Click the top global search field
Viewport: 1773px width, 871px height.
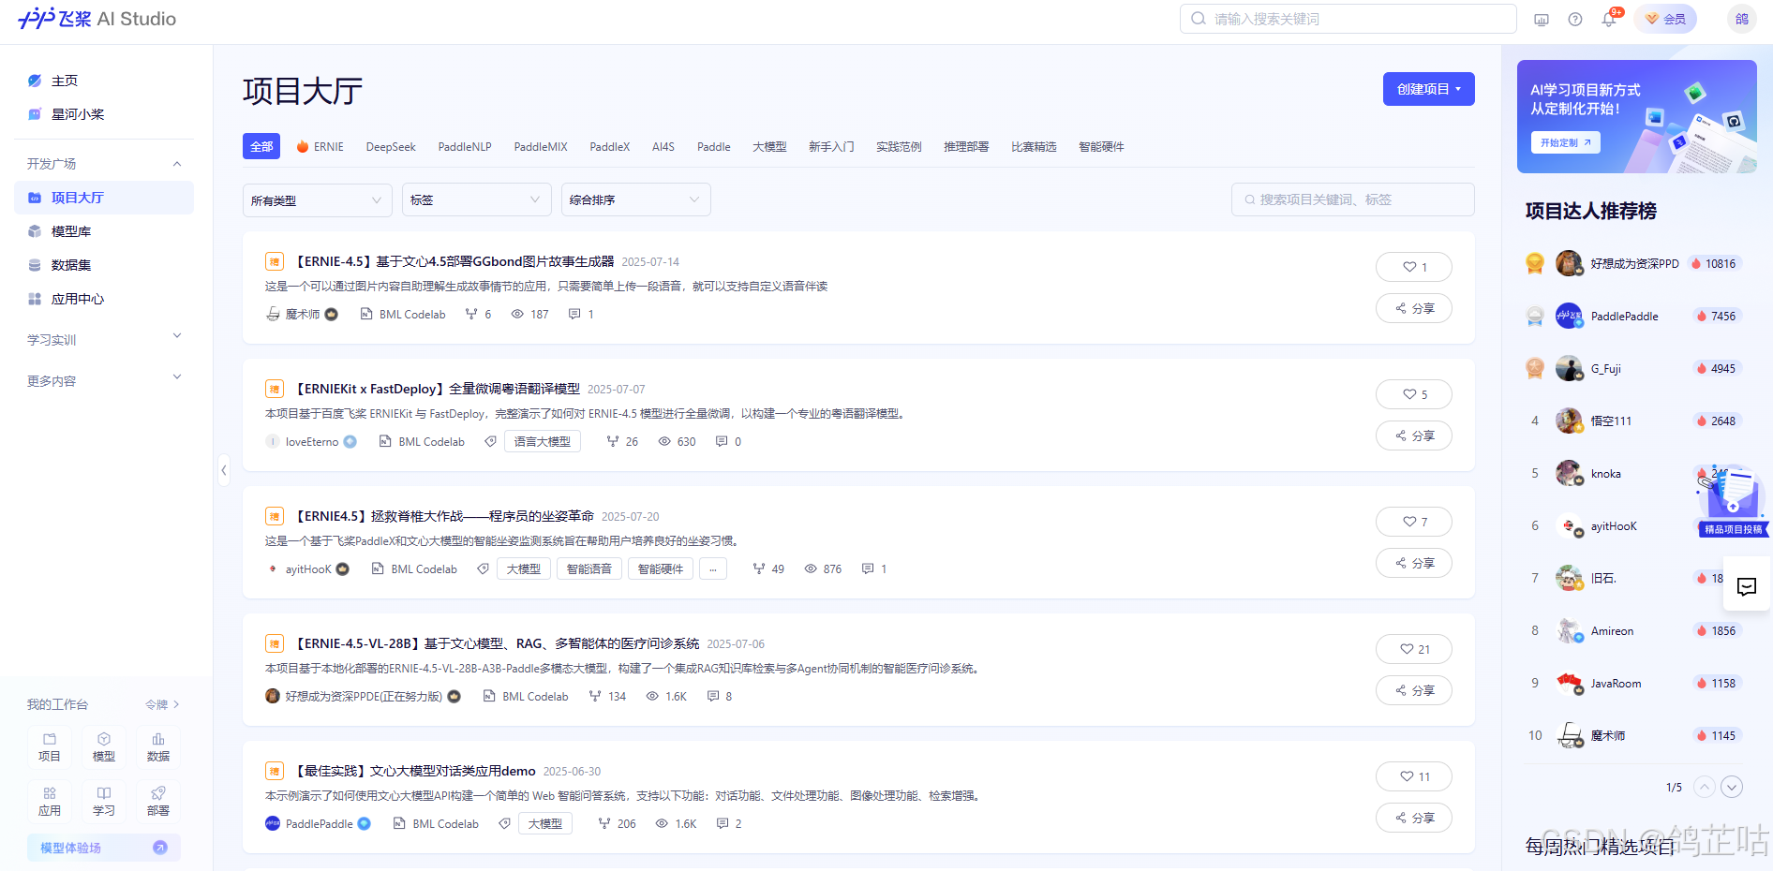(1348, 19)
